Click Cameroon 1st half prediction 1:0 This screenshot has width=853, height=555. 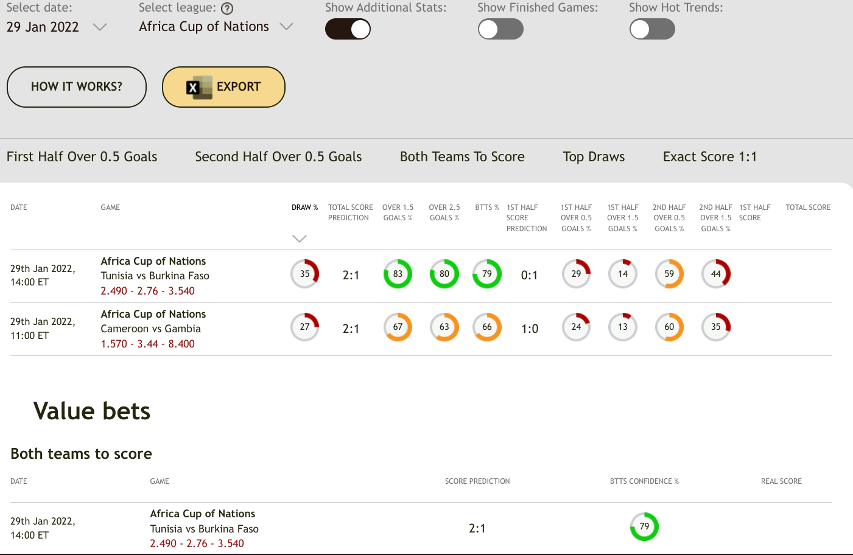click(530, 329)
